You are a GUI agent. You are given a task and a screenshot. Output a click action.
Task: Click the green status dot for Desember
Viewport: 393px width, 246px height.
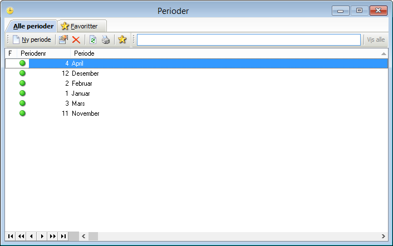pyautogui.click(x=23, y=73)
